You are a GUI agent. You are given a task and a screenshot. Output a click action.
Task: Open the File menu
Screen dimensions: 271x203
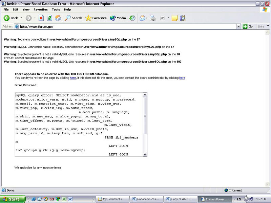(x=6, y=9)
